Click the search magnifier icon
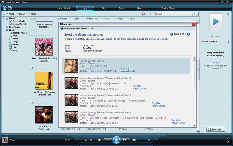 point(193,14)
